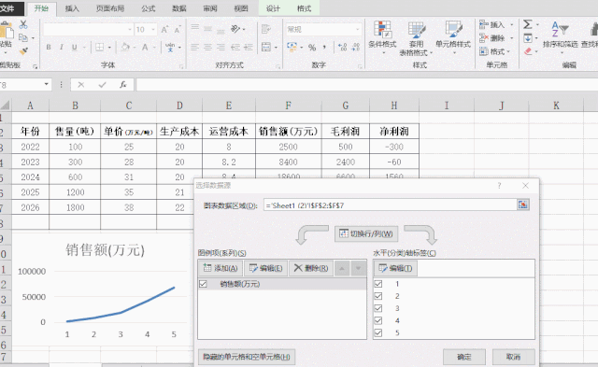Viewport: 598px width, 367px height.
Task: Click 隐藏的单元格和空单元格 button
Action: [247, 357]
